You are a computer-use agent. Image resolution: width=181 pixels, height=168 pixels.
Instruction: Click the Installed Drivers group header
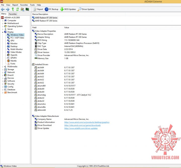pyautogui.click(x=41, y=64)
